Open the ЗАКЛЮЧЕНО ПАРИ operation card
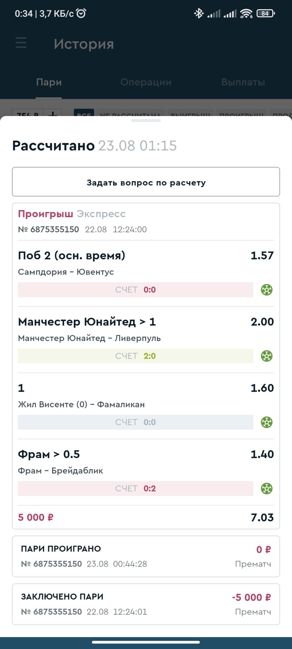The height and width of the screenshot is (649, 292). click(146, 604)
